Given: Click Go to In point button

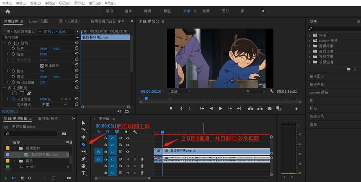Looking at the screenshot, I should [x=202, y=109].
